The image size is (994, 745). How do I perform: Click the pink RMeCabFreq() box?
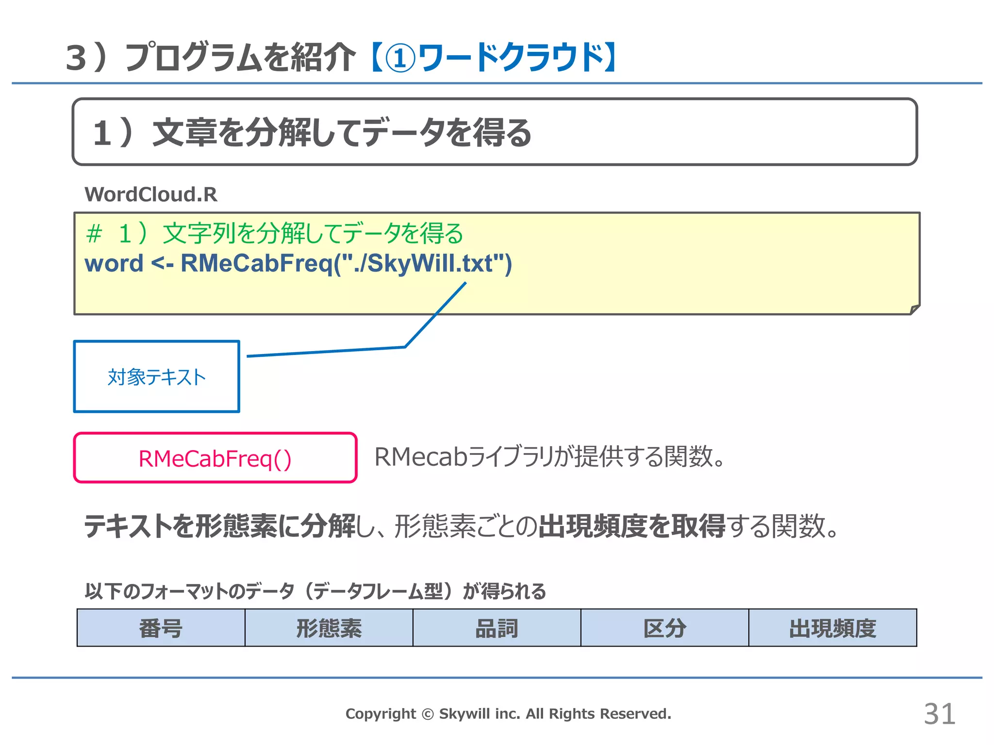tap(215, 458)
